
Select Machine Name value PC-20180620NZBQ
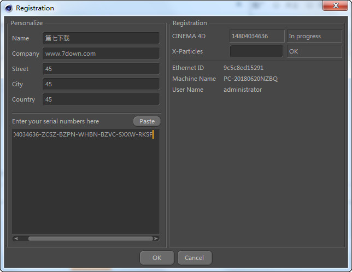pyautogui.click(x=250, y=79)
